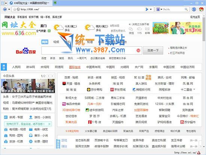The image size is (206, 155).
Task: Click 新闻 · 专题 category icon
Action: 6,117
